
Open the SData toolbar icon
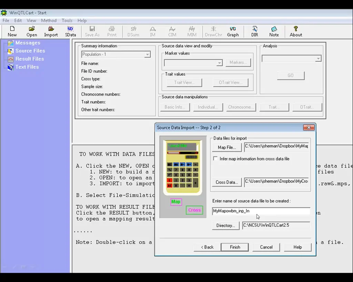coord(70,31)
